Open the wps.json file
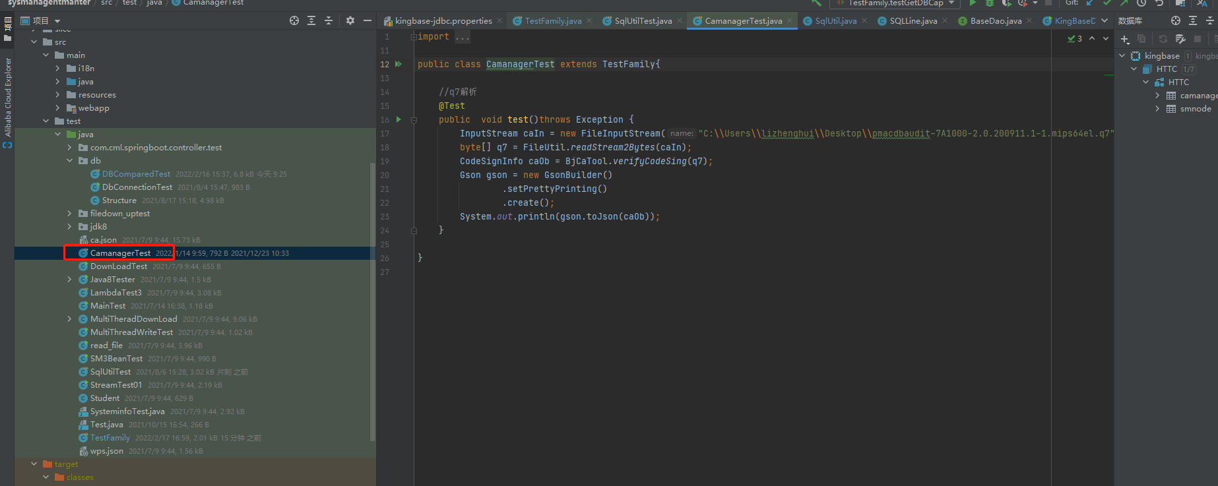This screenshot has height=486, width=1218. 107,451
